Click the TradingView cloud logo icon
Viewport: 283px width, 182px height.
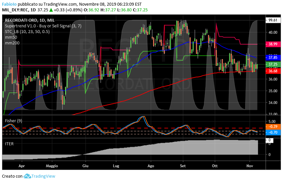click(x=27, y=176)
